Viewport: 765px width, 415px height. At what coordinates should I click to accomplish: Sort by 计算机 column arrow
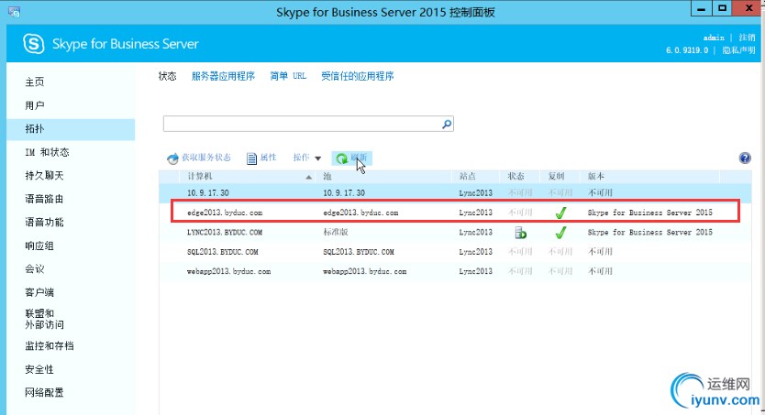click(x=308, y=177)
